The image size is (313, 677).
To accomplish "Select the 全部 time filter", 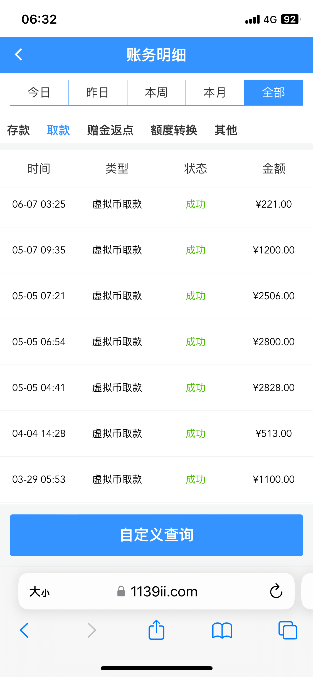I will pos(273,93).
